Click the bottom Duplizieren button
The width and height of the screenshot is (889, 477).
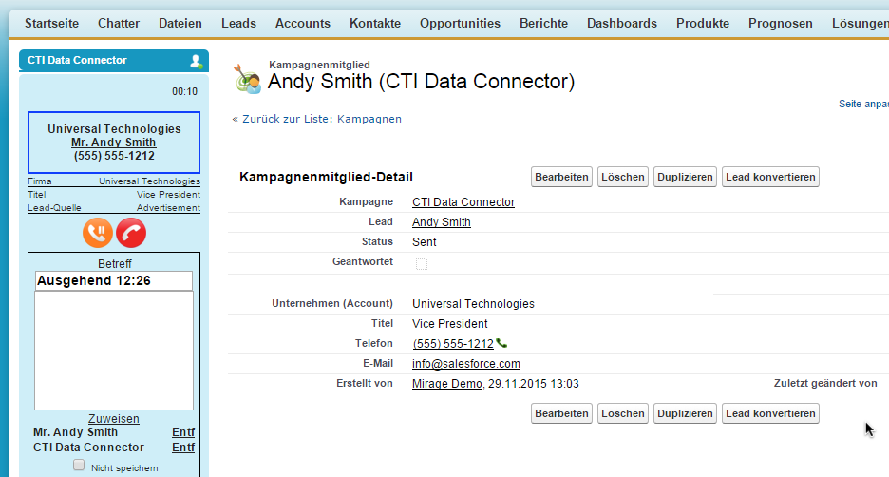click(685, 413)
